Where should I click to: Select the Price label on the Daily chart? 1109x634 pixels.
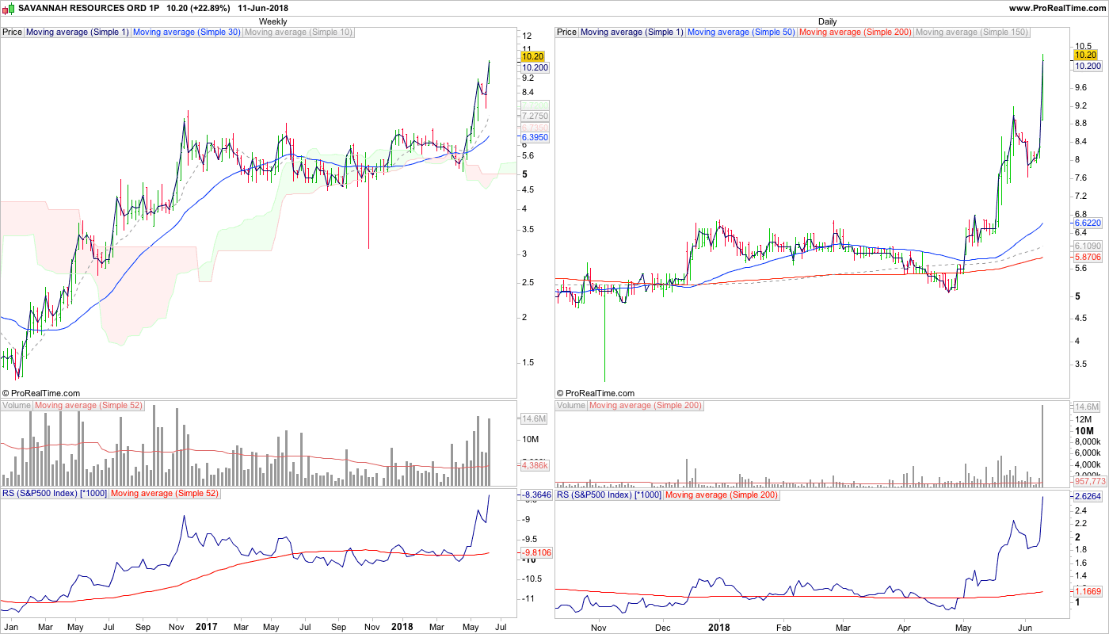pyautogui.click(x=567, y=32)
